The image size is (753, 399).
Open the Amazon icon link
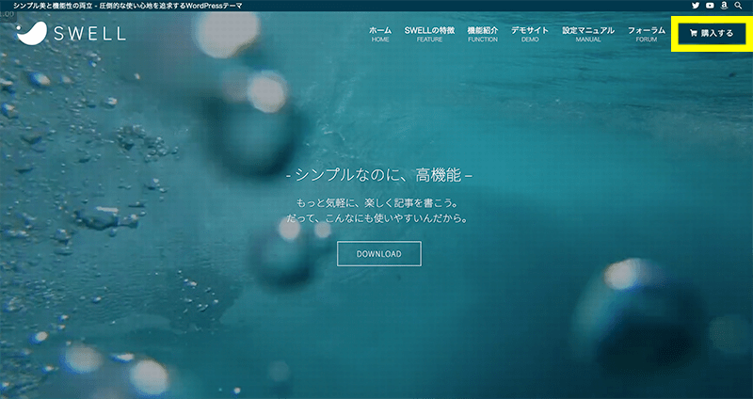point(724,6)
